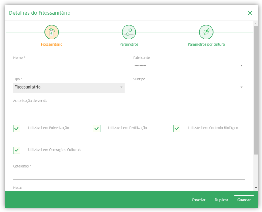Click the Guardar button

(x=244, y=200)
